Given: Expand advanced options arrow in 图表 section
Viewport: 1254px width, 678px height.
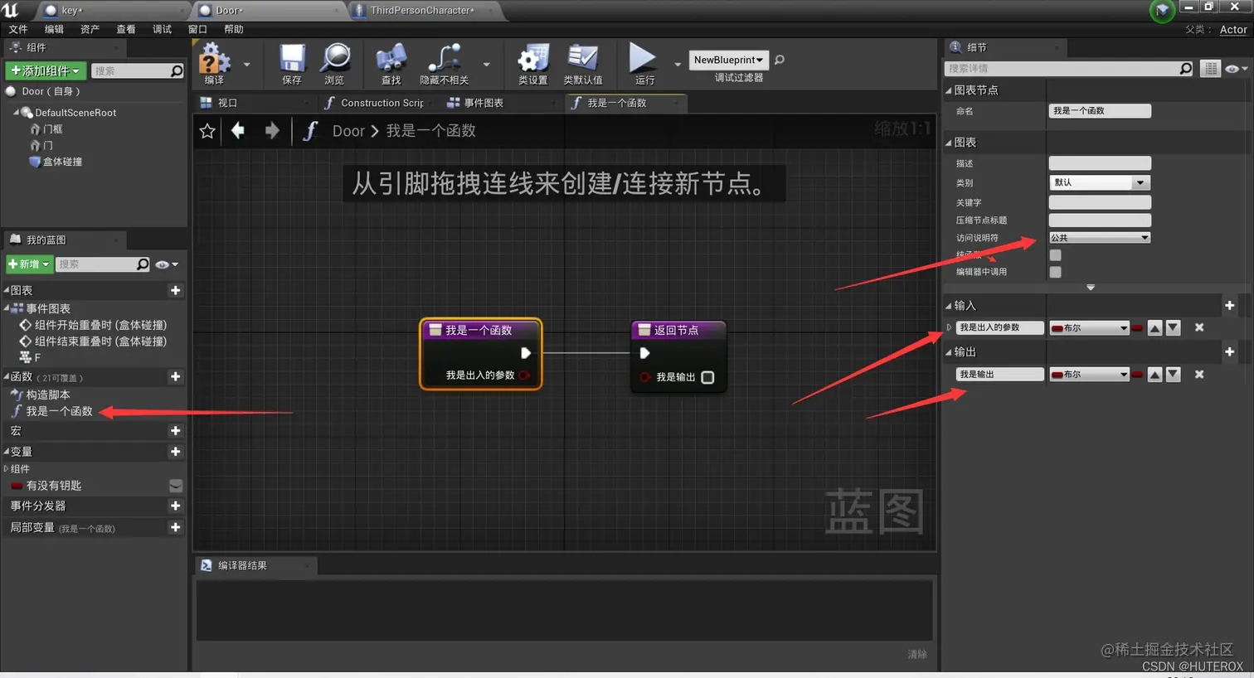Looking at the screenshot, I should [1091, 288].
